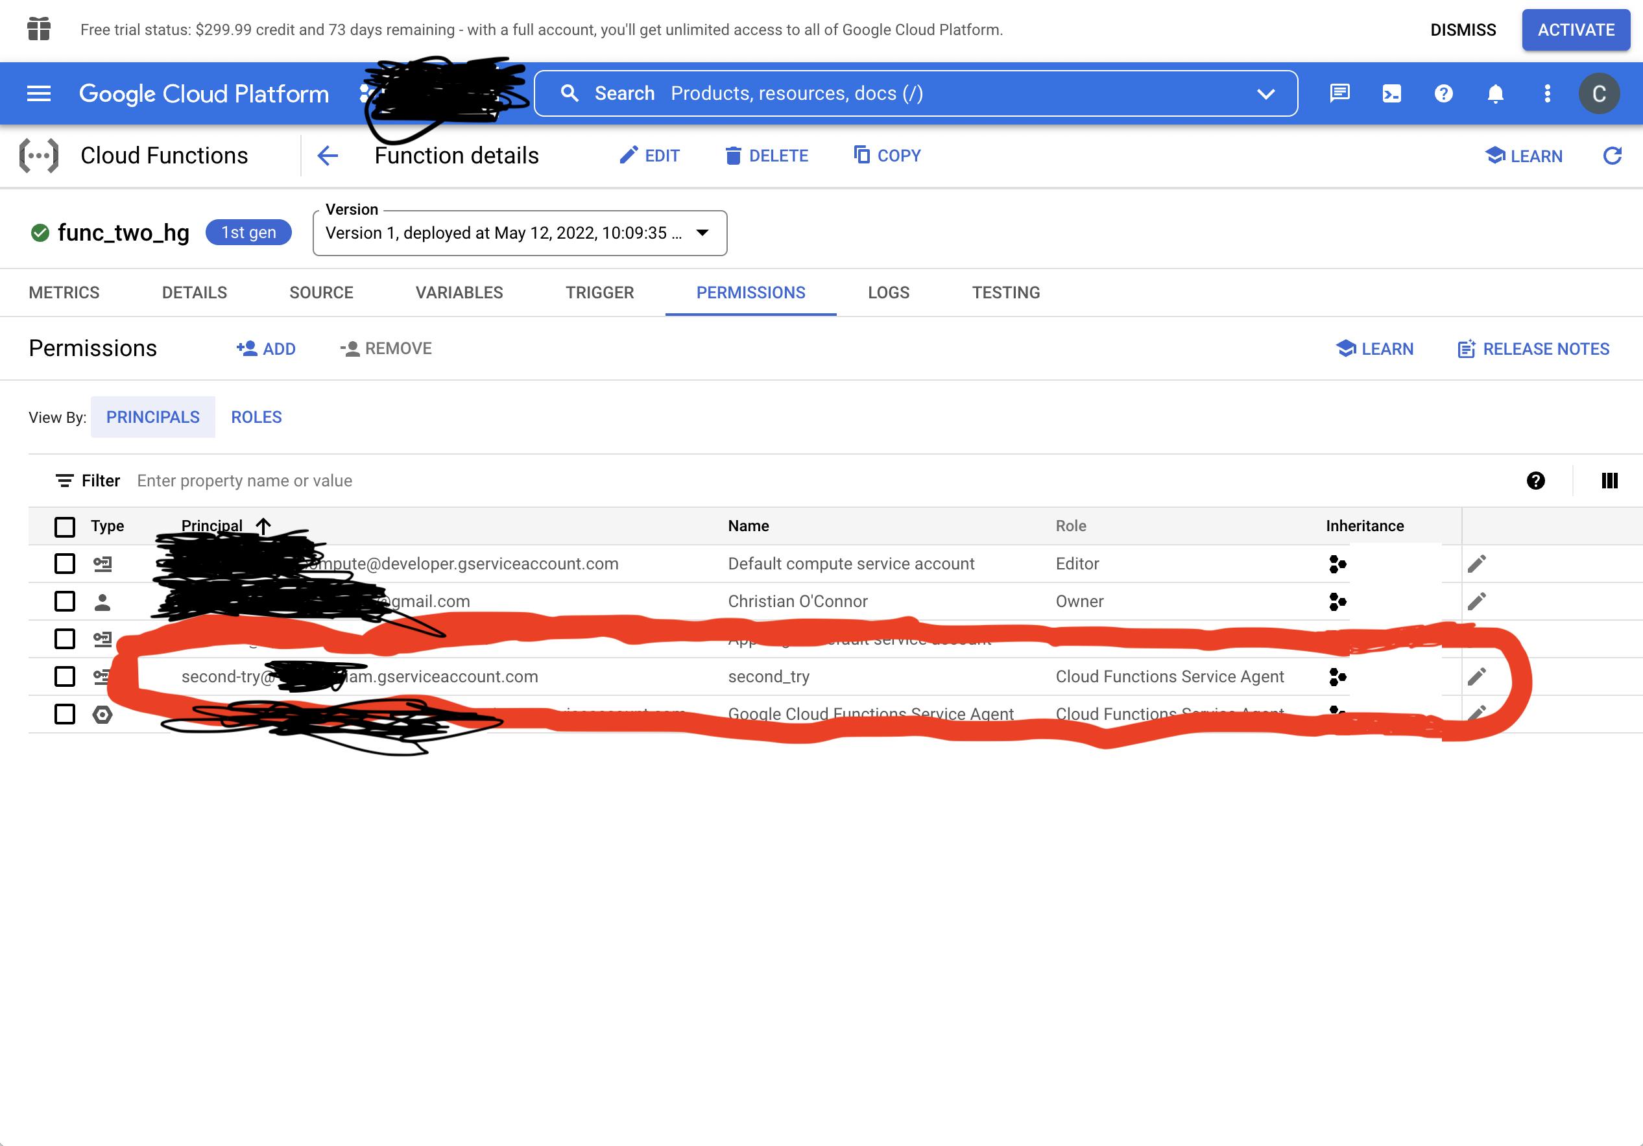
Task: Expand the Version dropdown
Action: pos(520,233)
